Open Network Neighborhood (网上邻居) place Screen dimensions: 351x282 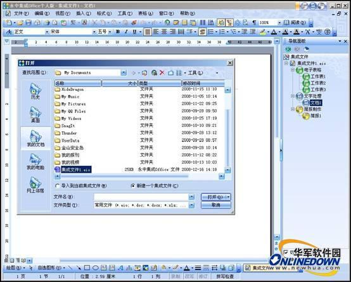pos(35,185)
